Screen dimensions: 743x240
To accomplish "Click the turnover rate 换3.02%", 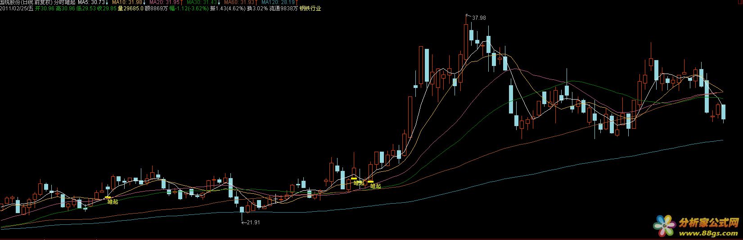I will coord(257,9).
